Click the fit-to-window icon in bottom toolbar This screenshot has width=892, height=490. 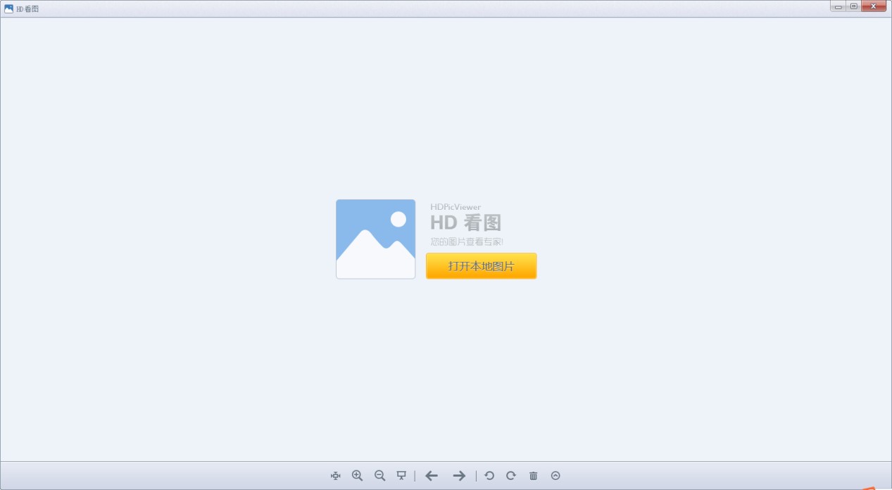point(335,476)
